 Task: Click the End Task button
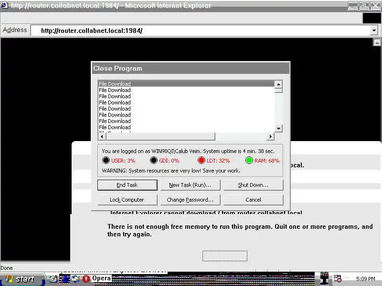tap(127, 185)
